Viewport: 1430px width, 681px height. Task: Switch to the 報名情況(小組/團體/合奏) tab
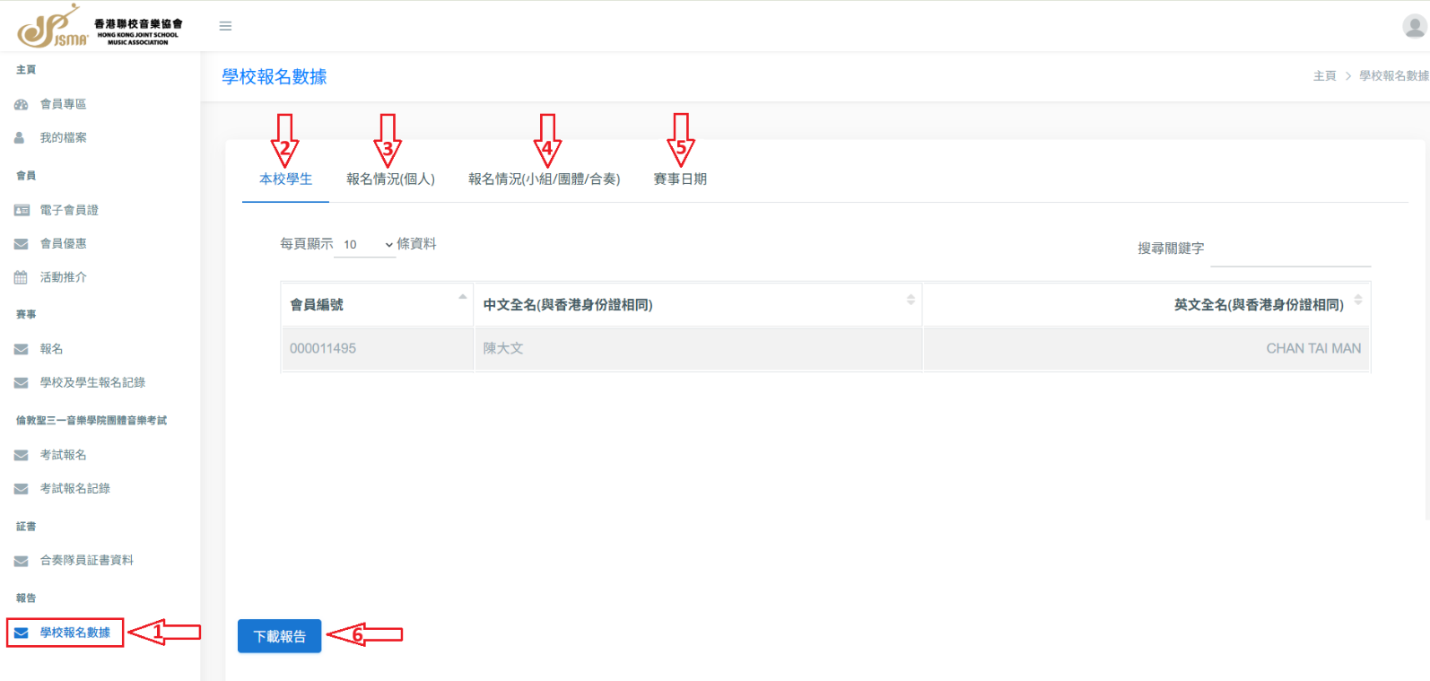pos(544,179)
